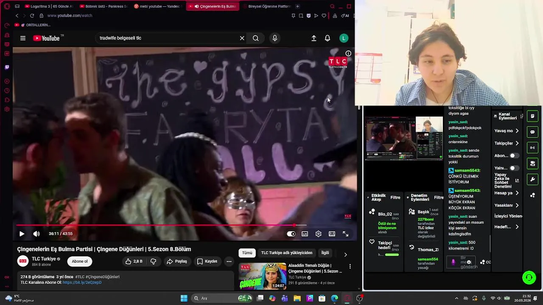Image resolution: width=543 pixels, height=305 pixels.
Task: Dislike the video
Action: pos(153,261)
